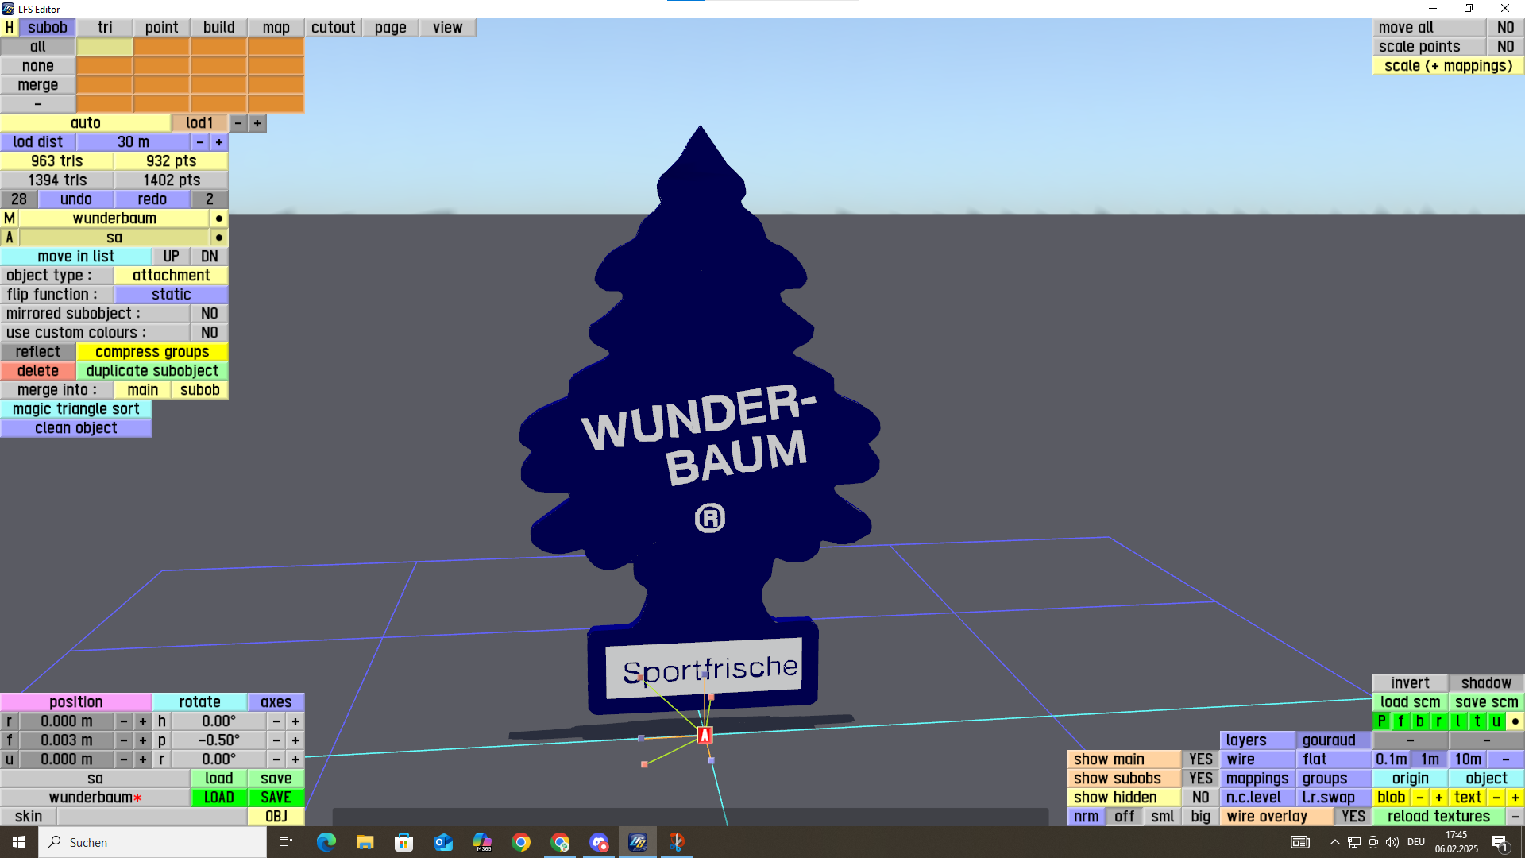The width and height of the screenshot is (1525, 858).
Task: Toggle wire overlay YES setting
Action: coord(1353,817)
